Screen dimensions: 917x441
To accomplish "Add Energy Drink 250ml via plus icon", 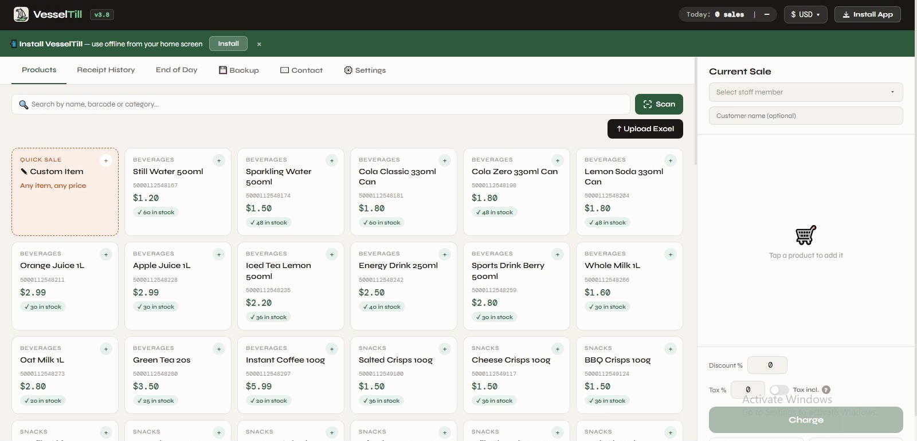I will [x=445, y=254].
